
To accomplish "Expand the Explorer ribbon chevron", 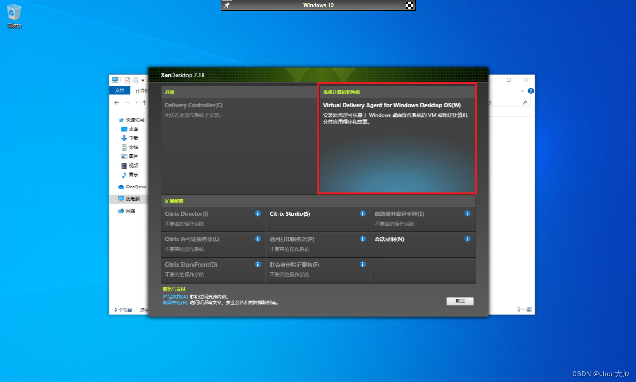I will [x=522, y=91].
